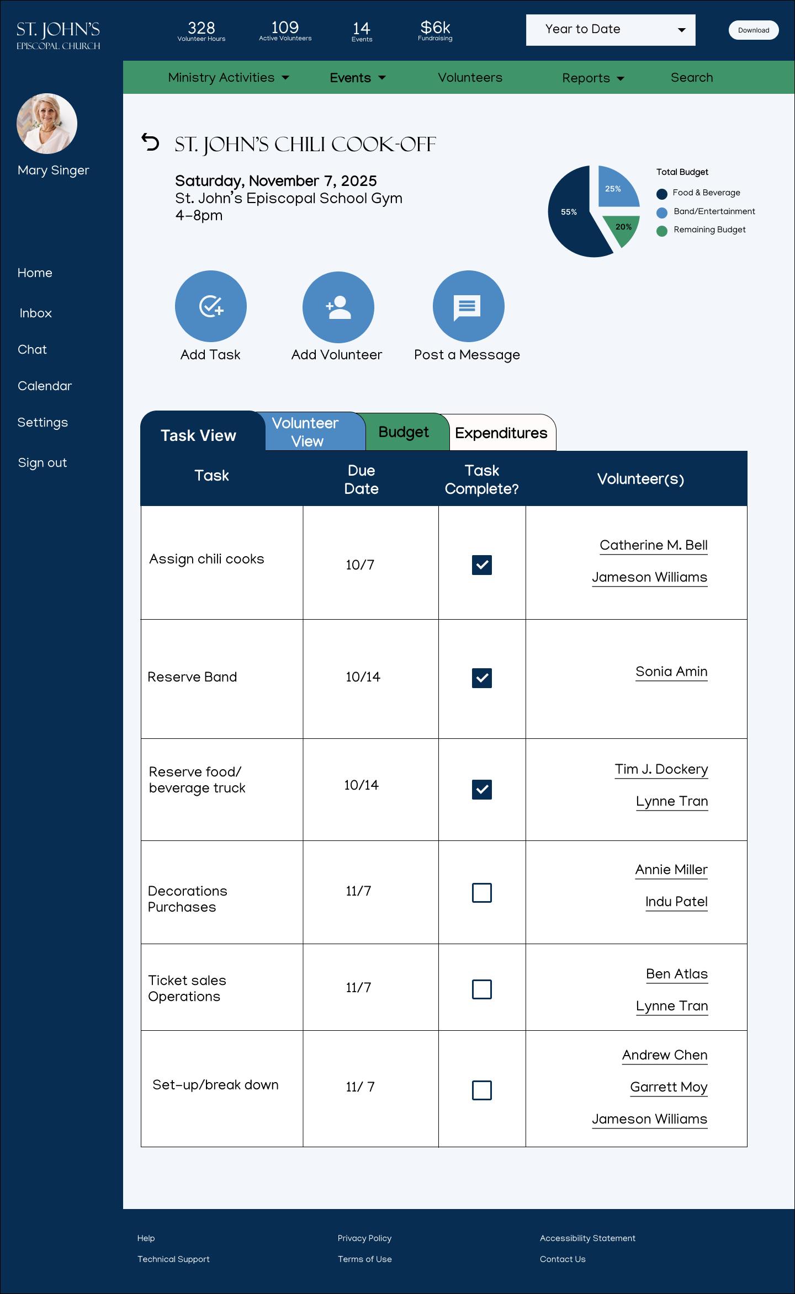Open Chat in the sidebar
The width and height of the screenshot is (795, 1294).
pyautogui.click(x=32, y=350)
